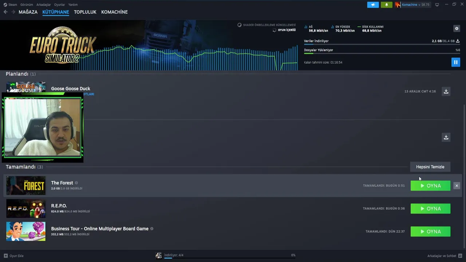The image size is (466, 262).
Task: Open Arkadaşlar ve Sohbet link
Action: [x=442, y=256]
